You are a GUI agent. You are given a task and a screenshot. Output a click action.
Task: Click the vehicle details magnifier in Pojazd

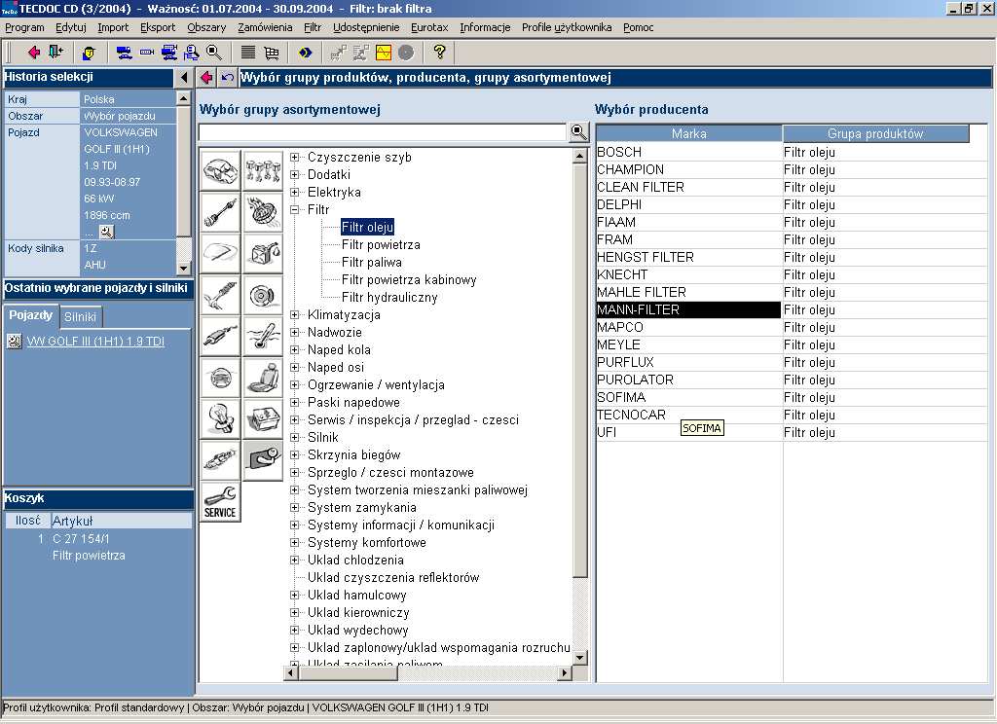(106, 232)
